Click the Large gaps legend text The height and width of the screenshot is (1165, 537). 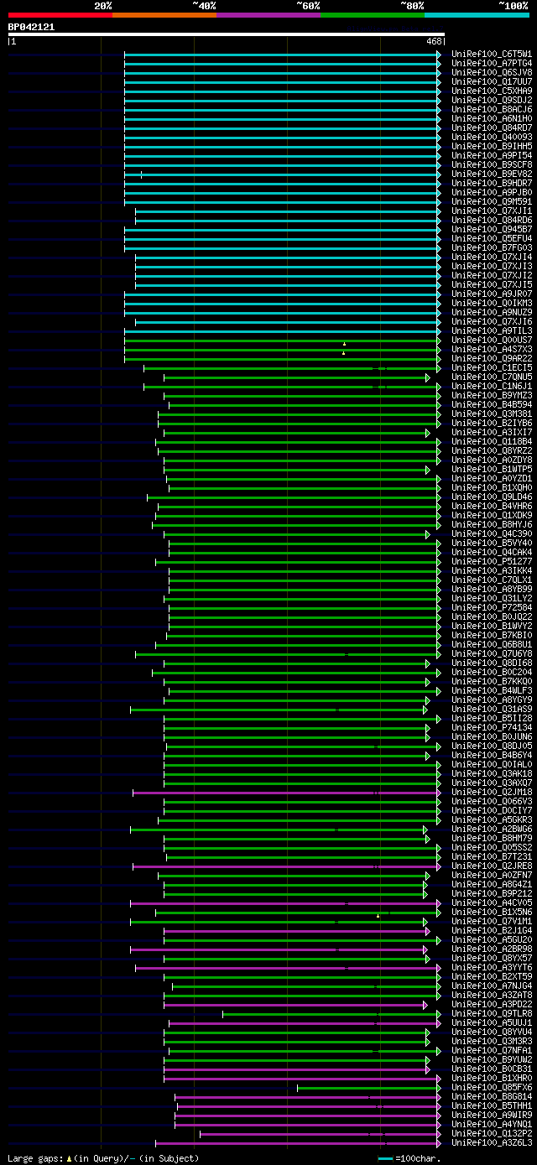click(x=103, y=1157)
